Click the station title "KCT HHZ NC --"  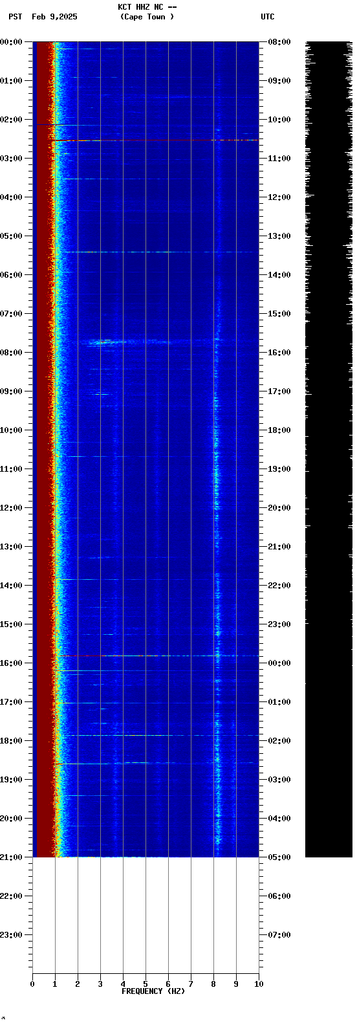pyautogui.click(x=147, y=7)
